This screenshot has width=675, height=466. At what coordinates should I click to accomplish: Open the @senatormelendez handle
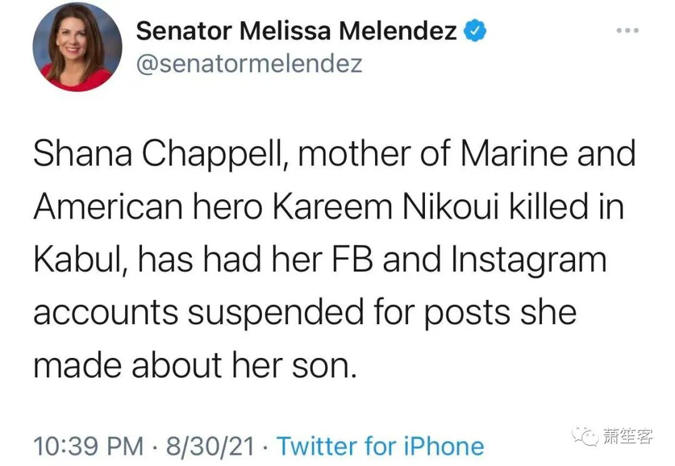click(x=249, y=63)
